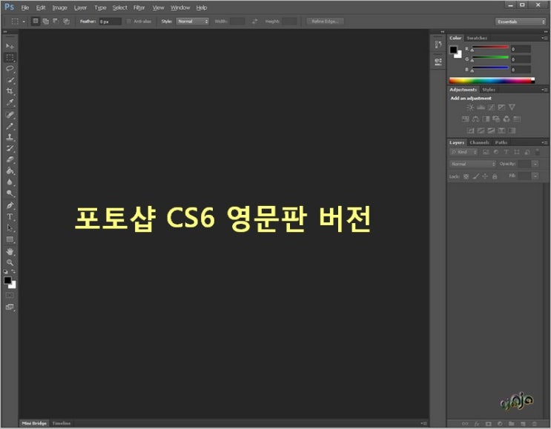551x429 pixels.
Task: Select the Lasso tool
Action: (10, 69)
